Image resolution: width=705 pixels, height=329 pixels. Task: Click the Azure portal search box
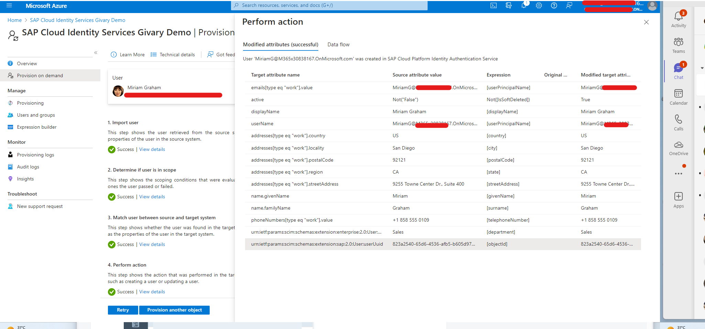[x=329, y=5]
